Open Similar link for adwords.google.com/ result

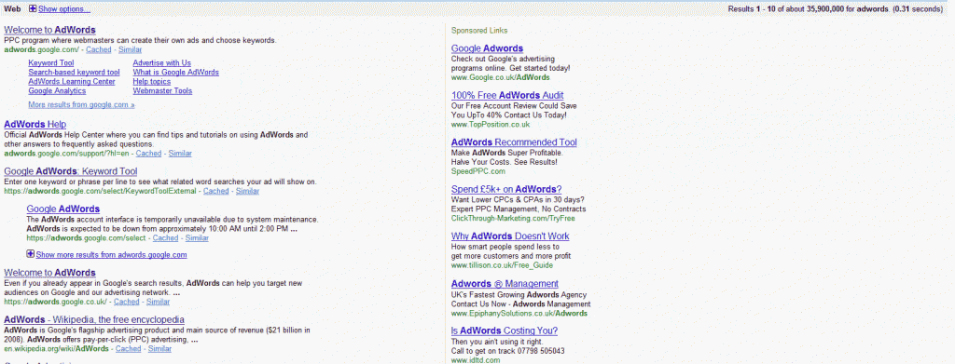point(131,50)
